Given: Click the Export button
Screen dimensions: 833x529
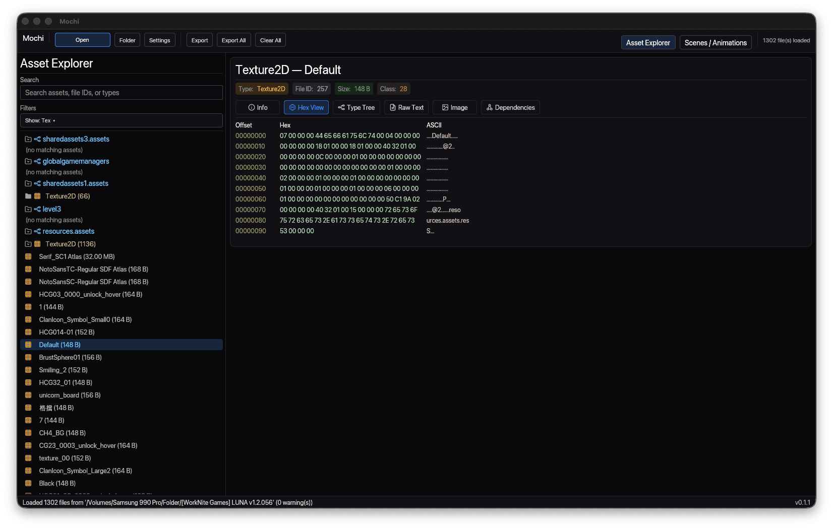Looking at the screenshot, I should coord(200,40).
